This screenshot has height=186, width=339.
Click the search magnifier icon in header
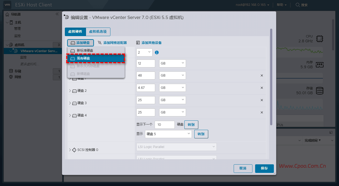tap(297, 5)
